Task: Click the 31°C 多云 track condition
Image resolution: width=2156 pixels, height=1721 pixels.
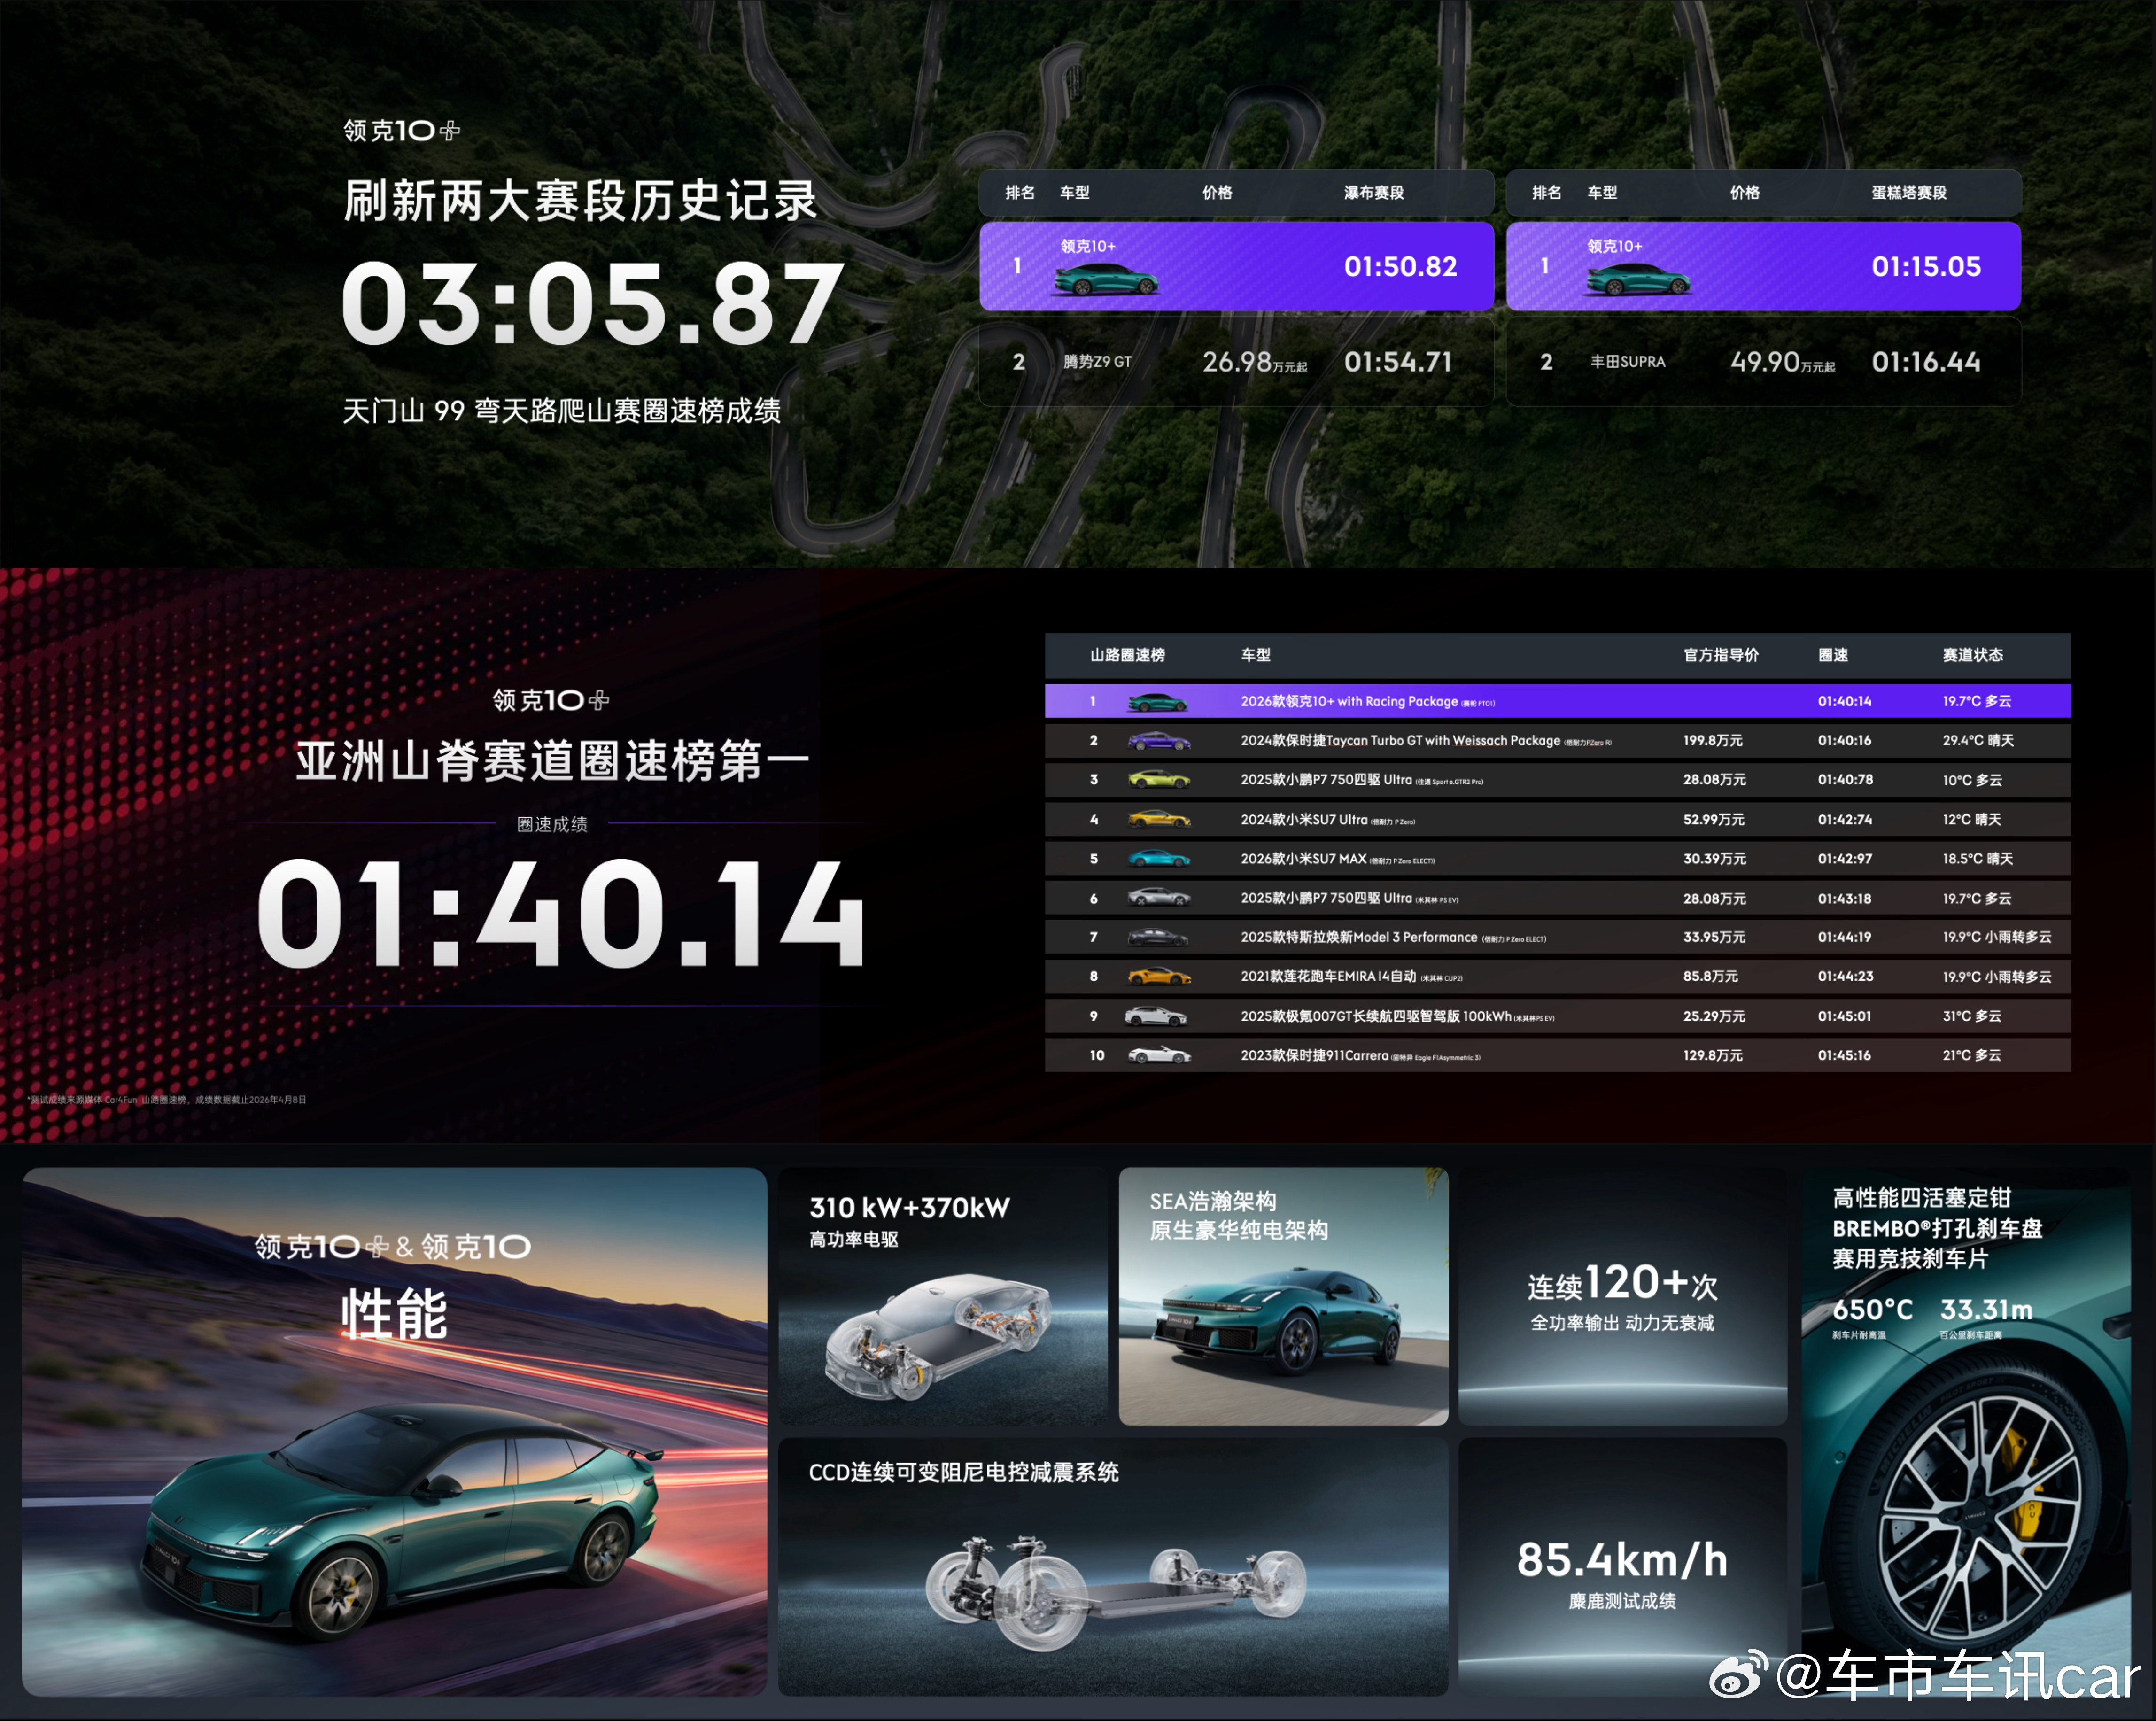Action: pos(1971,1017)
